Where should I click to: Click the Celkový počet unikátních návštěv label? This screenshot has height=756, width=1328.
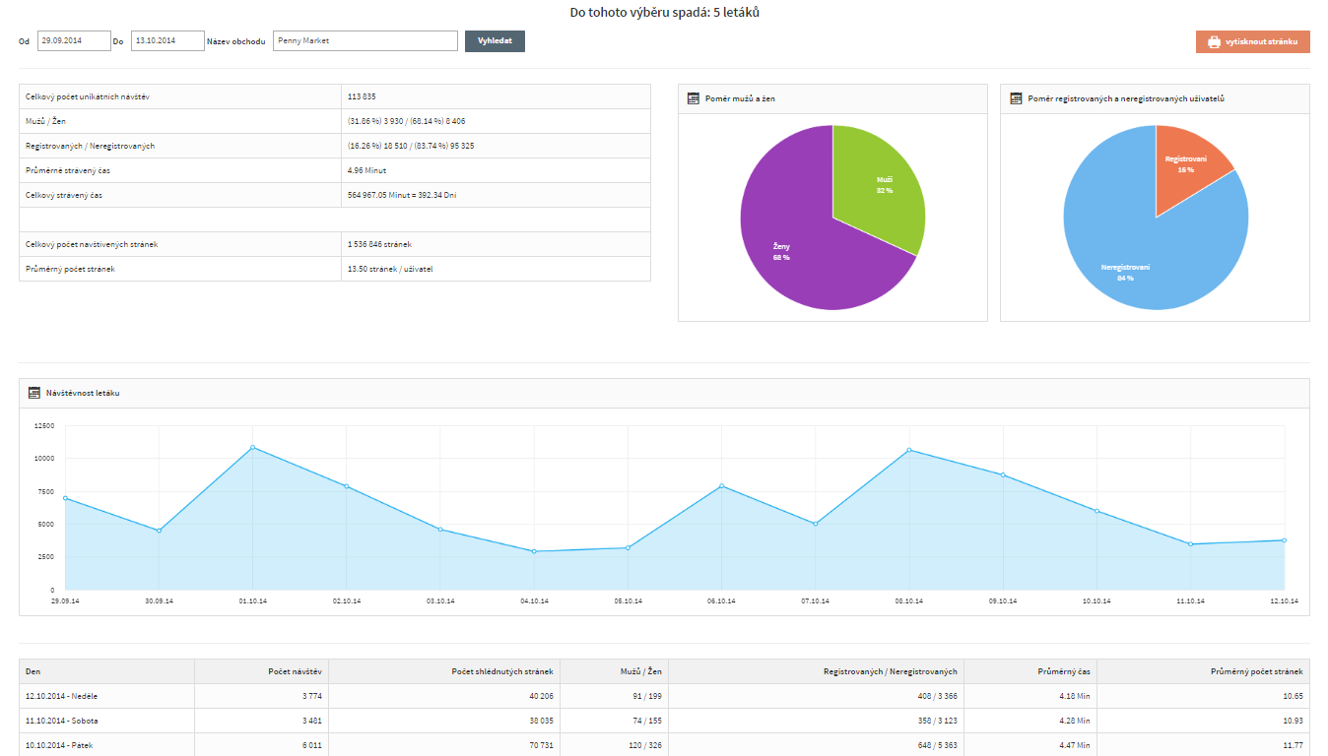click(x=87, y=96)
